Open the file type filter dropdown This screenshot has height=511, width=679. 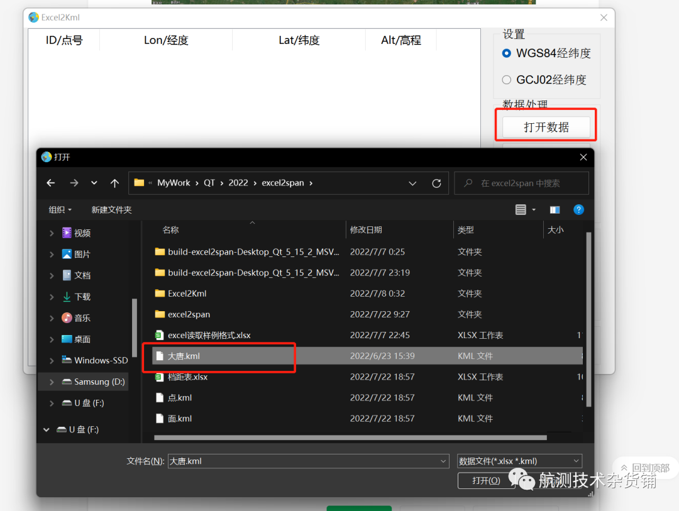coord(519,461)
